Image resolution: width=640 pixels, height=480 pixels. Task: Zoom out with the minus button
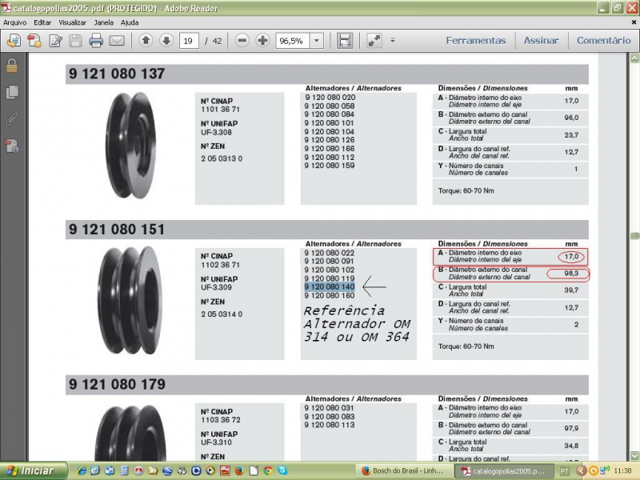242,41
